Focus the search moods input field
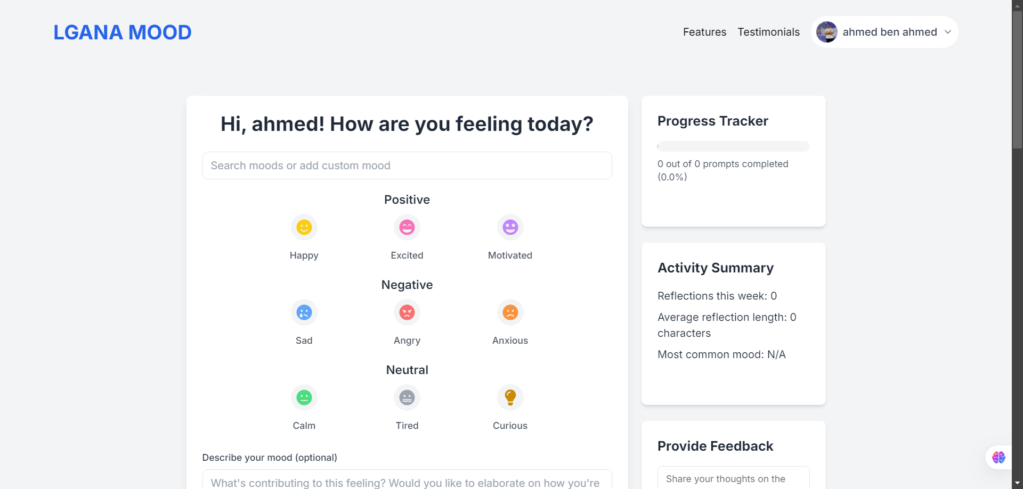Image resolution: width=1023 pixels, height=489 pixels. point(407,165)
